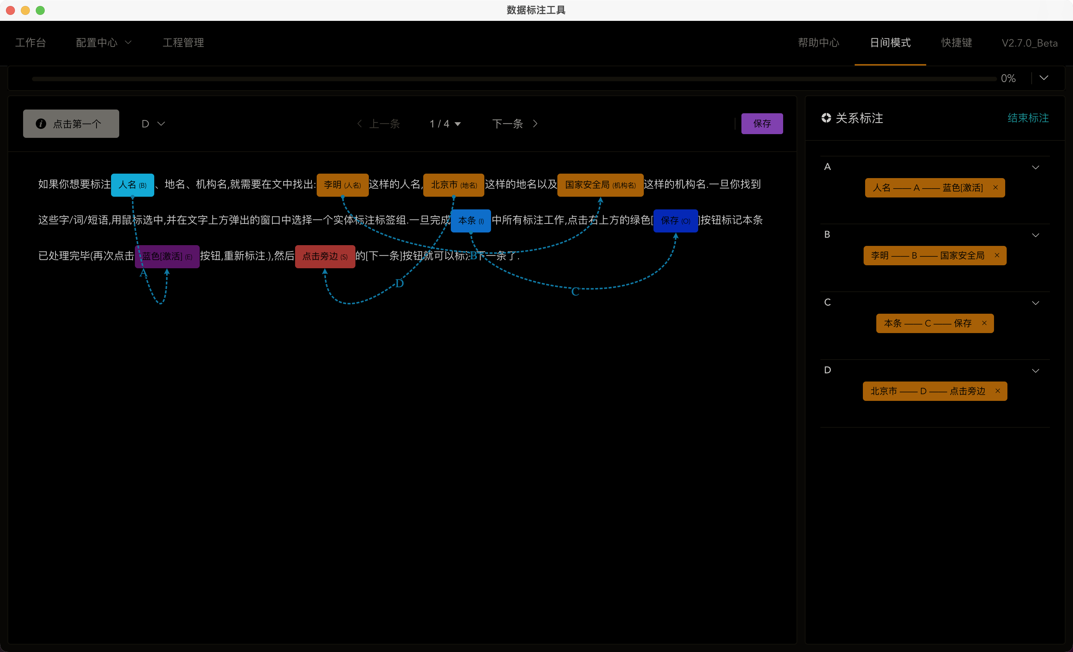Toggle 日间模式 day mode
The image size is (1073, 652).
(x=890, y=43)
